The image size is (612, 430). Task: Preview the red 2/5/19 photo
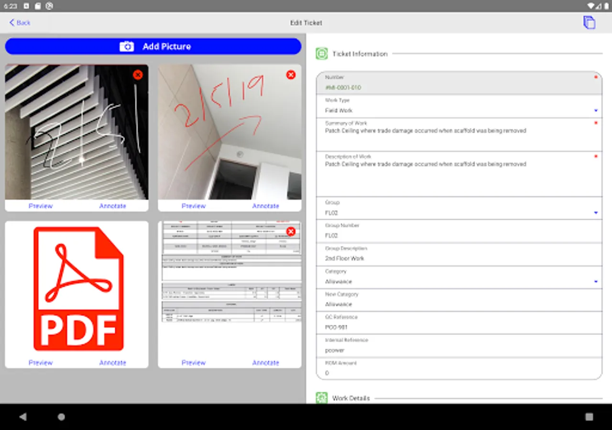[194, 206]
